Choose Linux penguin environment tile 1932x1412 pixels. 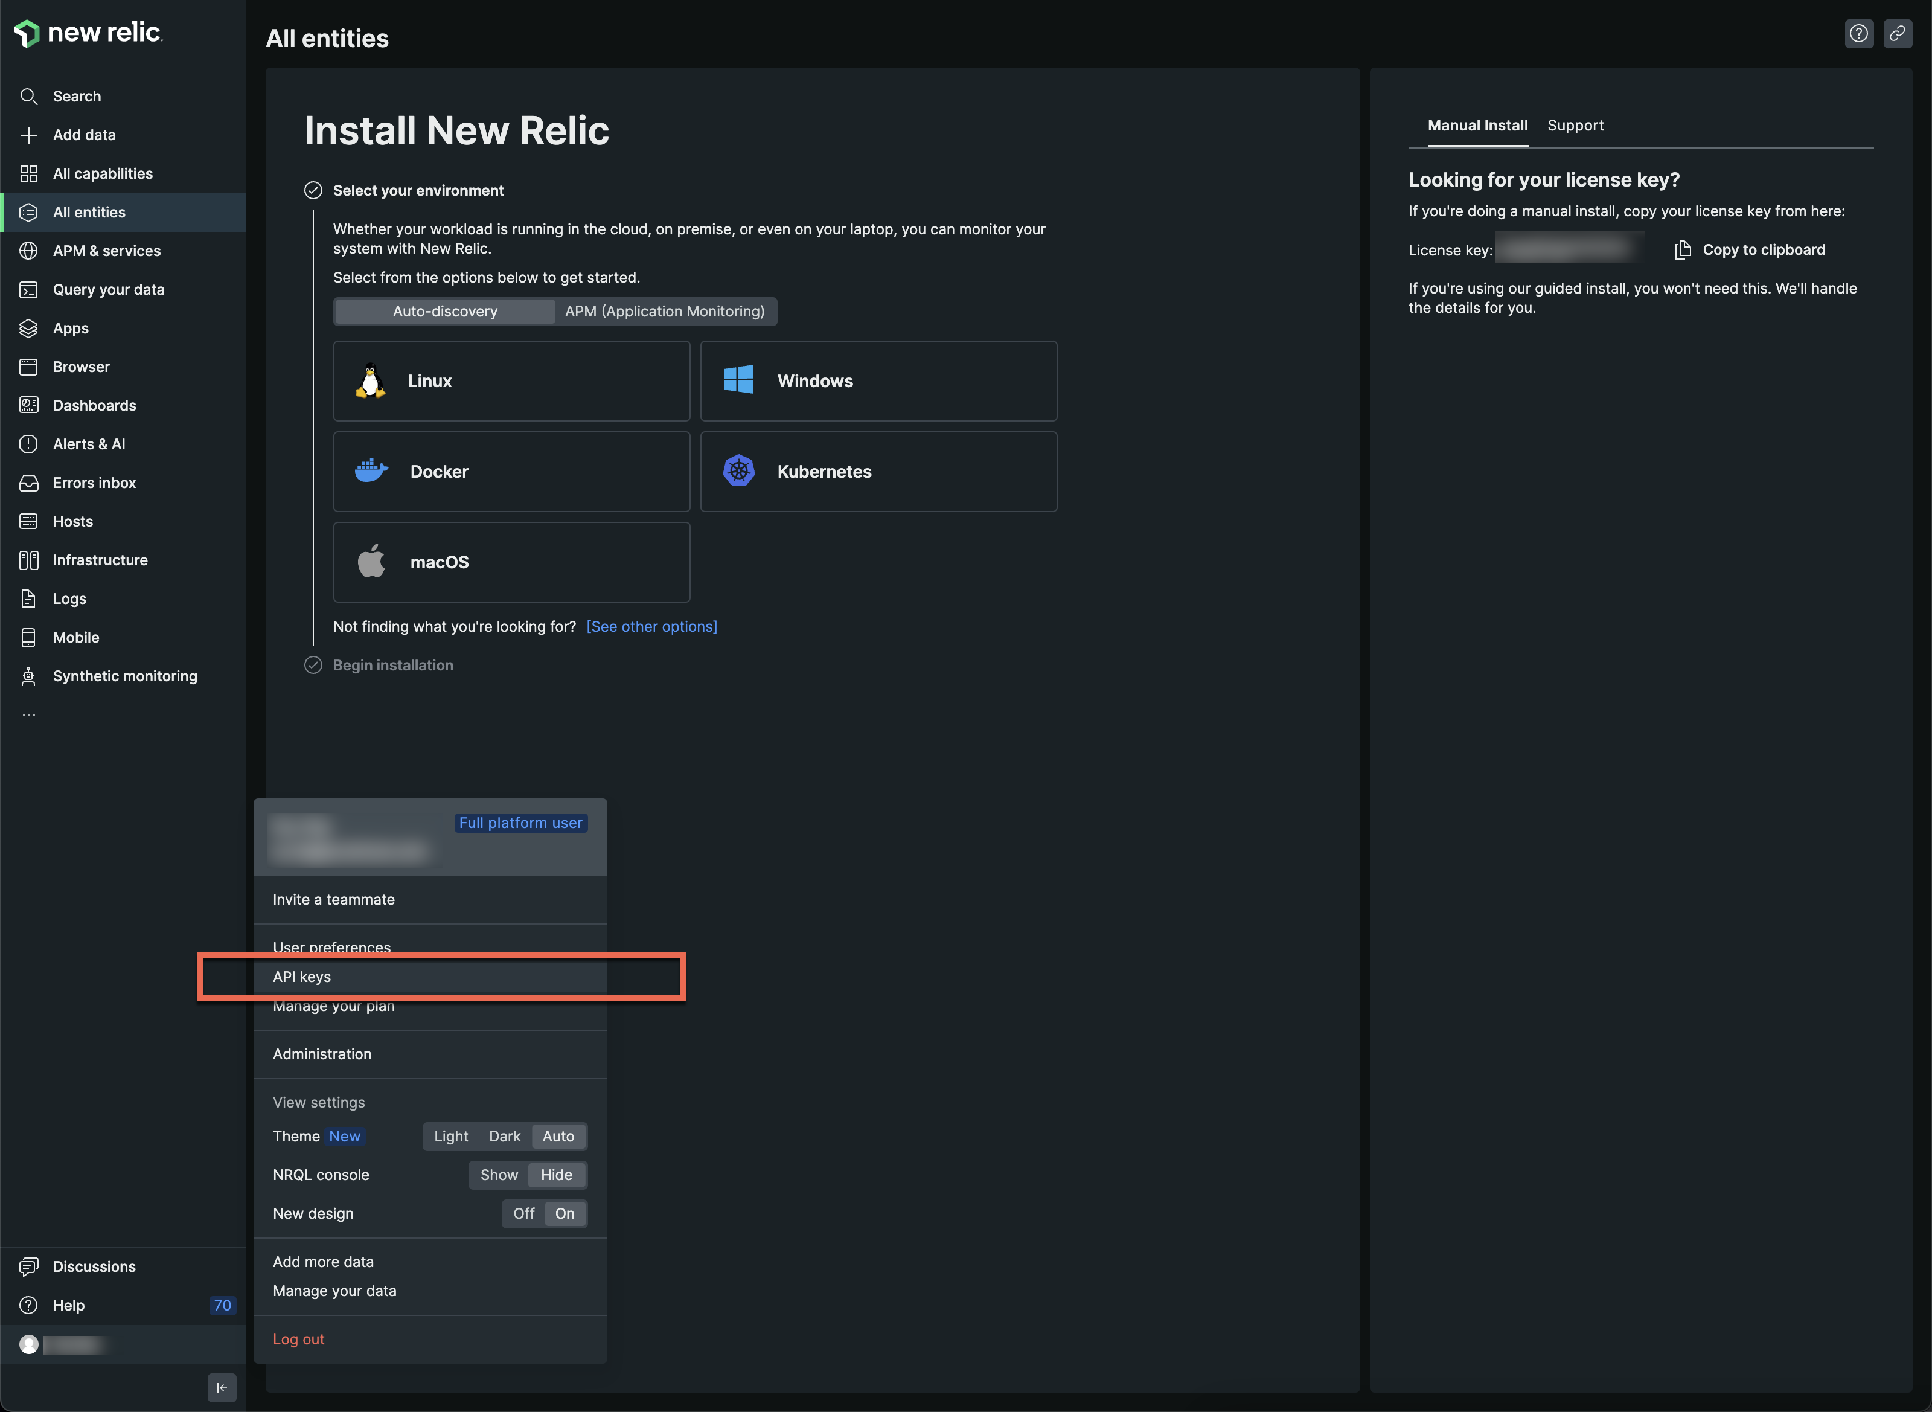coord(511,381)
